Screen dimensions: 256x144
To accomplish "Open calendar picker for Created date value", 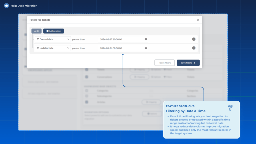I will 146,39.
